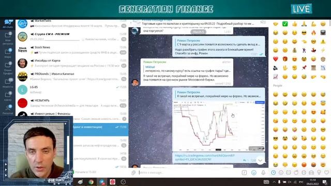Insert the folded hands emoji
The width and height of the screenshot is (331, 186).
coord(304,24)
